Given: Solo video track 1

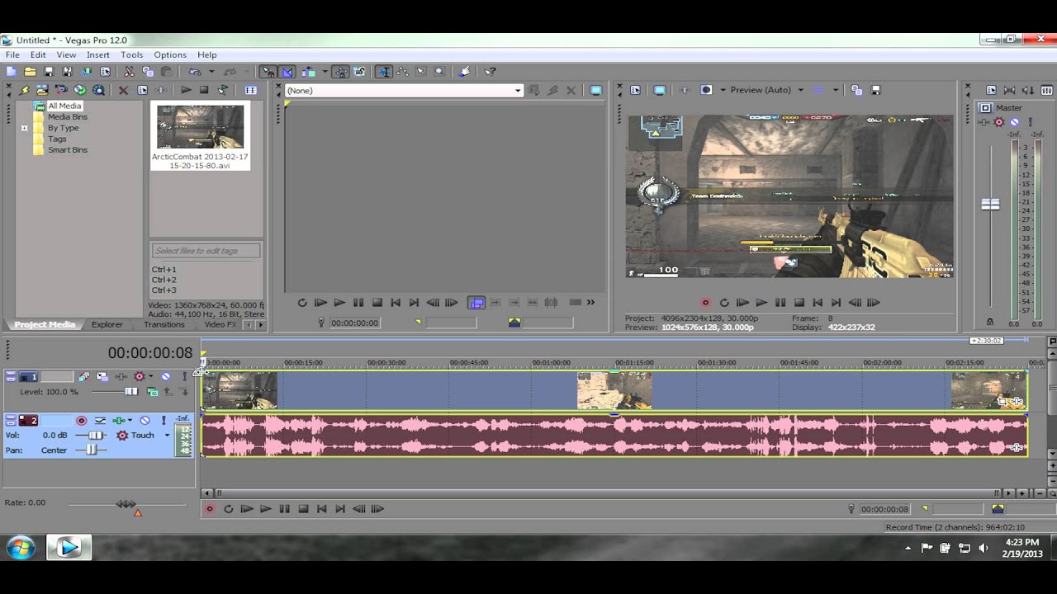Looking at the screenshot, I should [x=185, y=376].
